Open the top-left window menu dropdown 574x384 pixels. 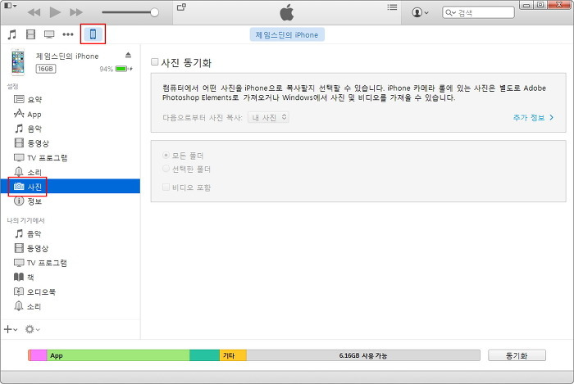[x=10, y=6]
